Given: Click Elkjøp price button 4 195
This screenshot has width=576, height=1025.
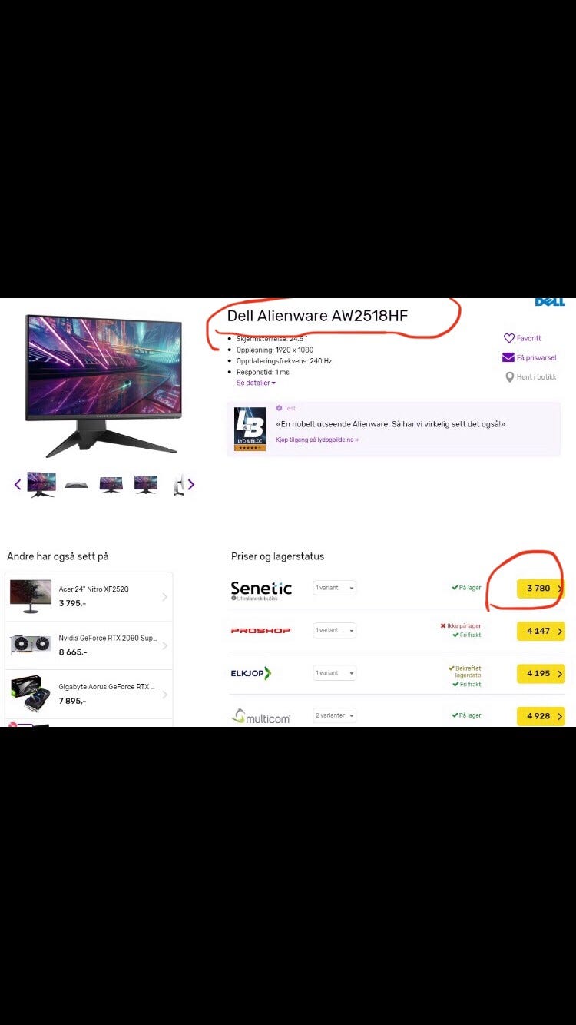Looking at the screenshot, I should tap(541, 673).
